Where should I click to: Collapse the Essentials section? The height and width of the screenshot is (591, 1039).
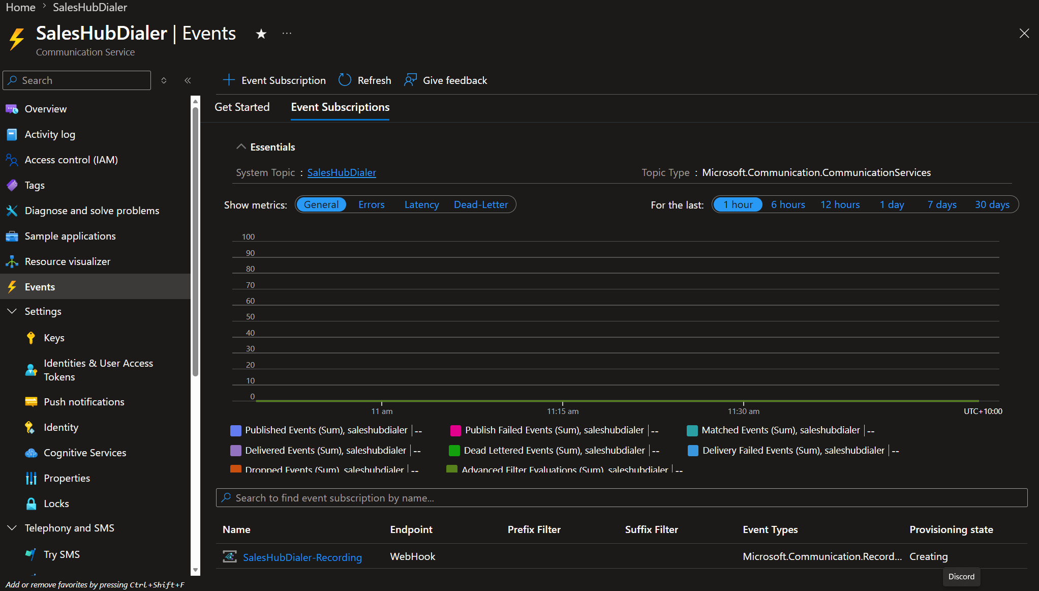pos(241,147)
